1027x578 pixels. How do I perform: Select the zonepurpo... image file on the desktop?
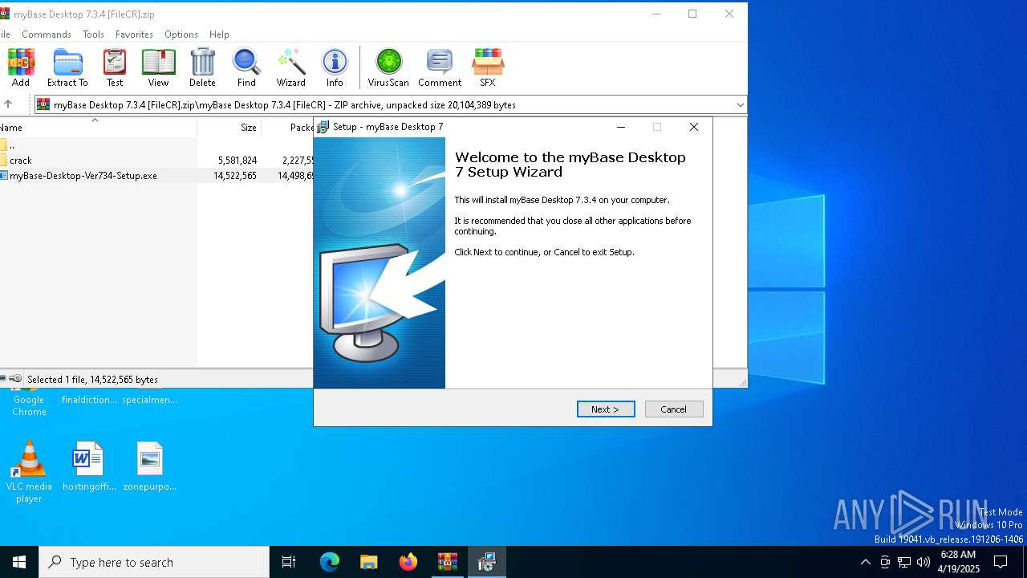tap(149, 466)
